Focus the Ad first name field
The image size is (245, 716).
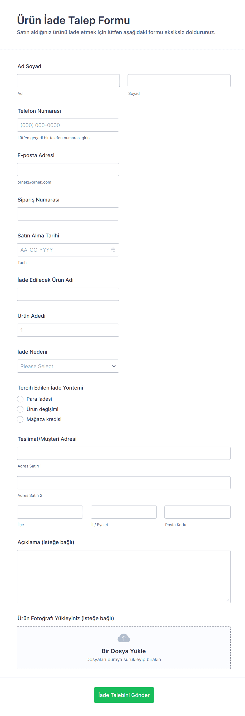click(x=68, y=81)
